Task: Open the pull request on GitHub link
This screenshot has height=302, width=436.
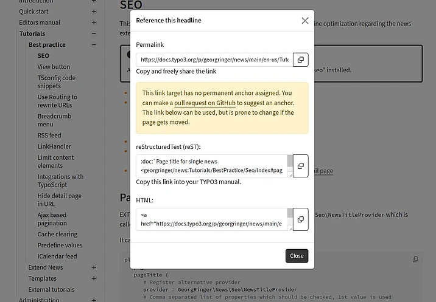Action: pos(200,103)
